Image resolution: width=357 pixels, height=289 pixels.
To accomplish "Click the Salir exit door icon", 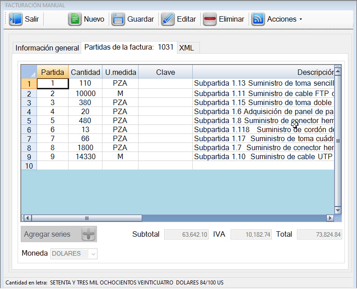I will (x=15, y=19).
